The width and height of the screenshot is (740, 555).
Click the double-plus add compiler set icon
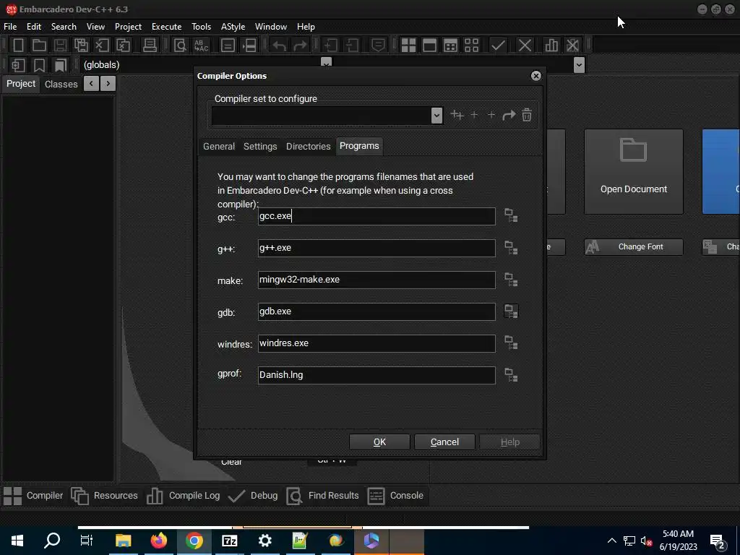(457, 115)
